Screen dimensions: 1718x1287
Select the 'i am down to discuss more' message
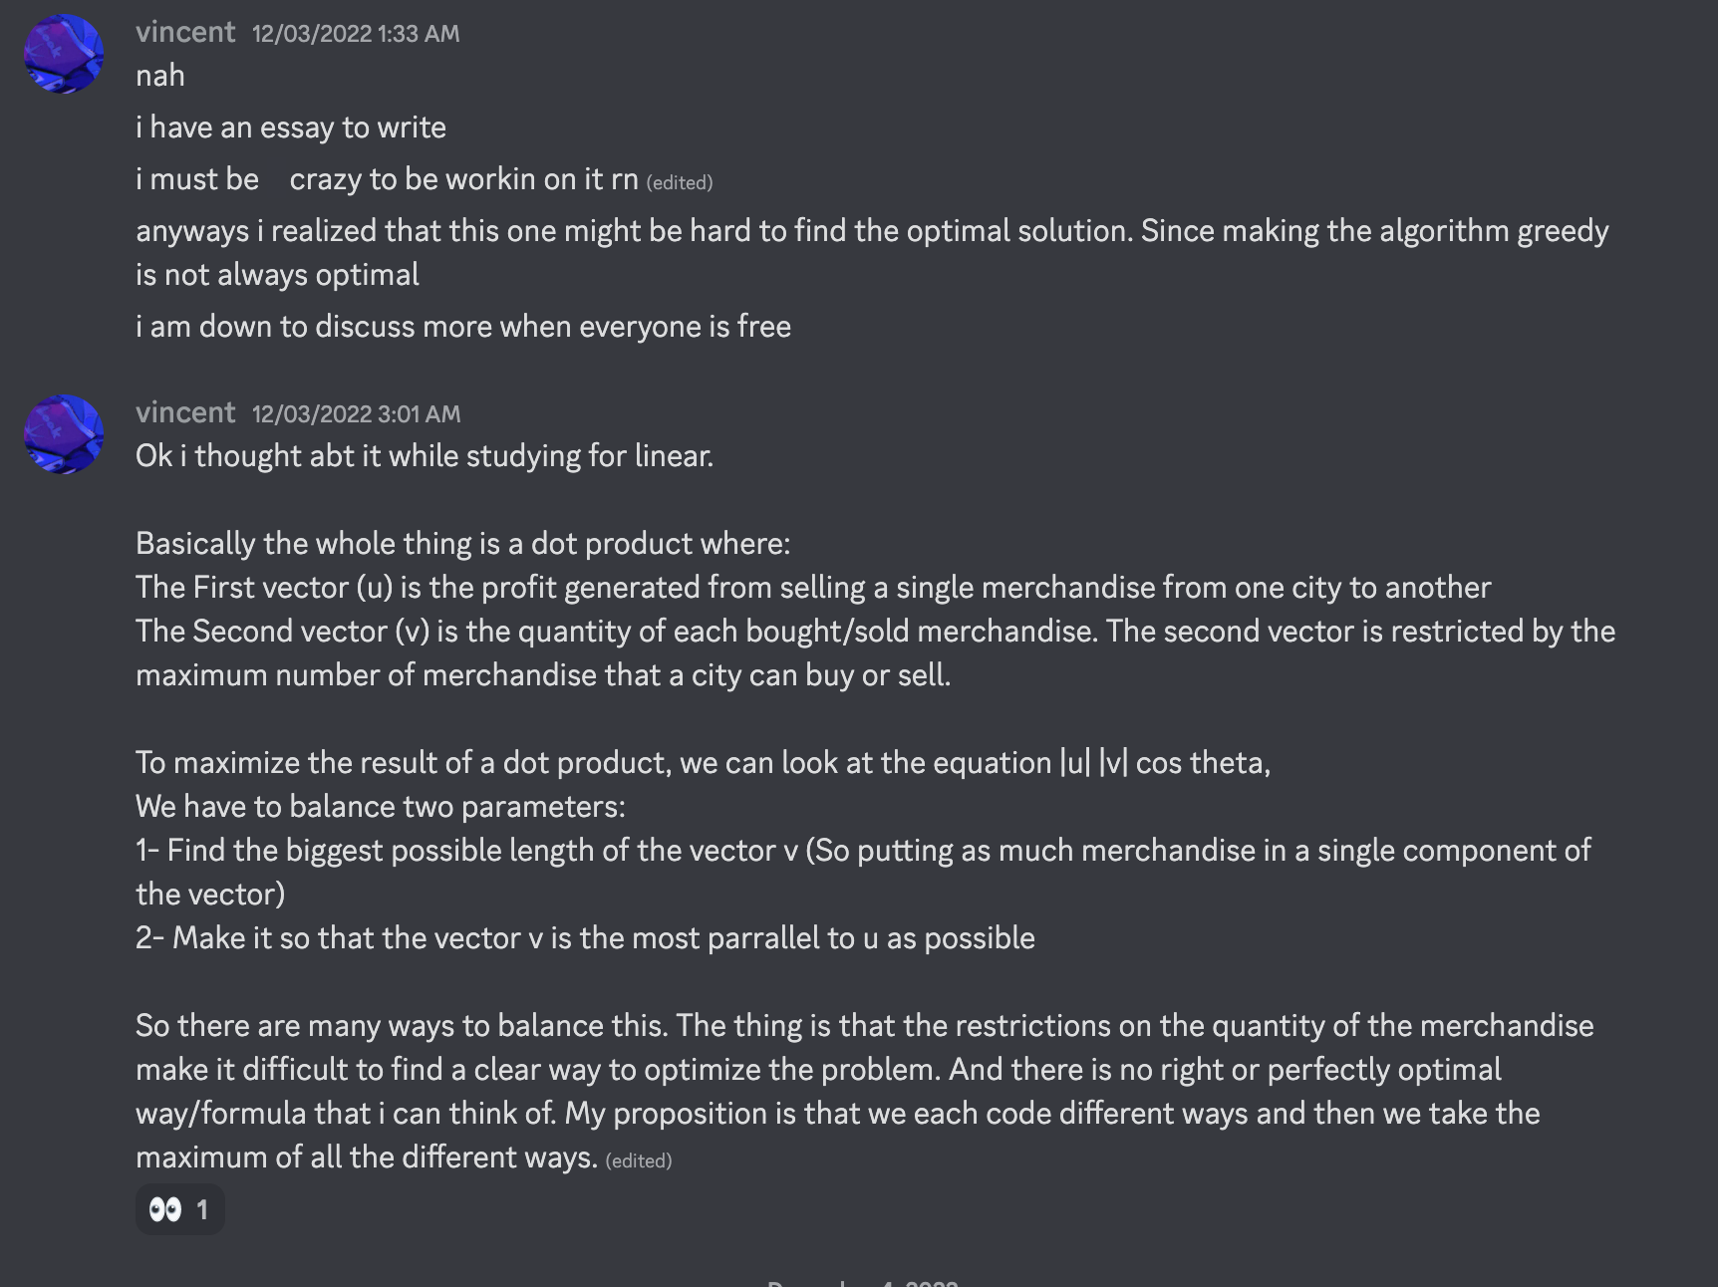point(463,327)
